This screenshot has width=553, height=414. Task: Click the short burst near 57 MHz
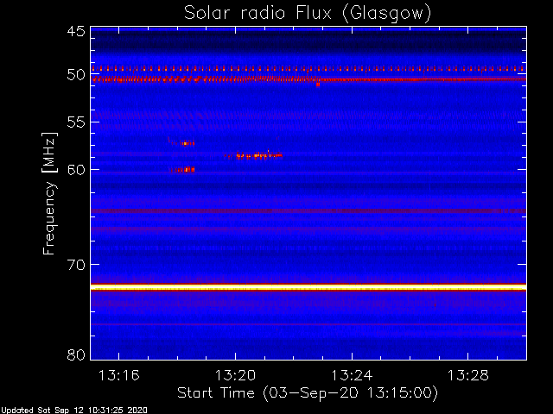[181, 142]
